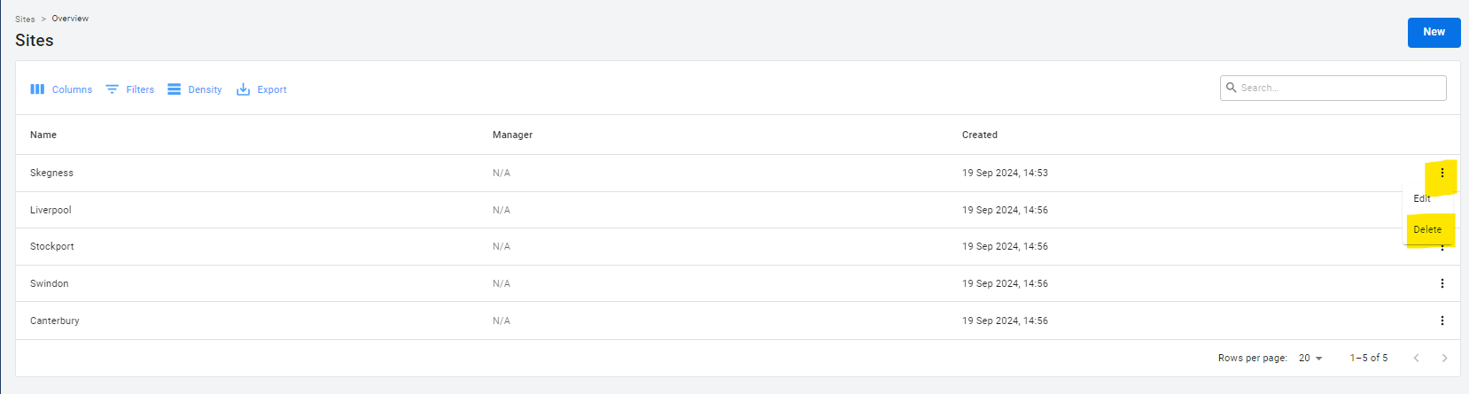Change table Density setting
The width and height of the screenshot is (1469, 394).
point(195,89)
